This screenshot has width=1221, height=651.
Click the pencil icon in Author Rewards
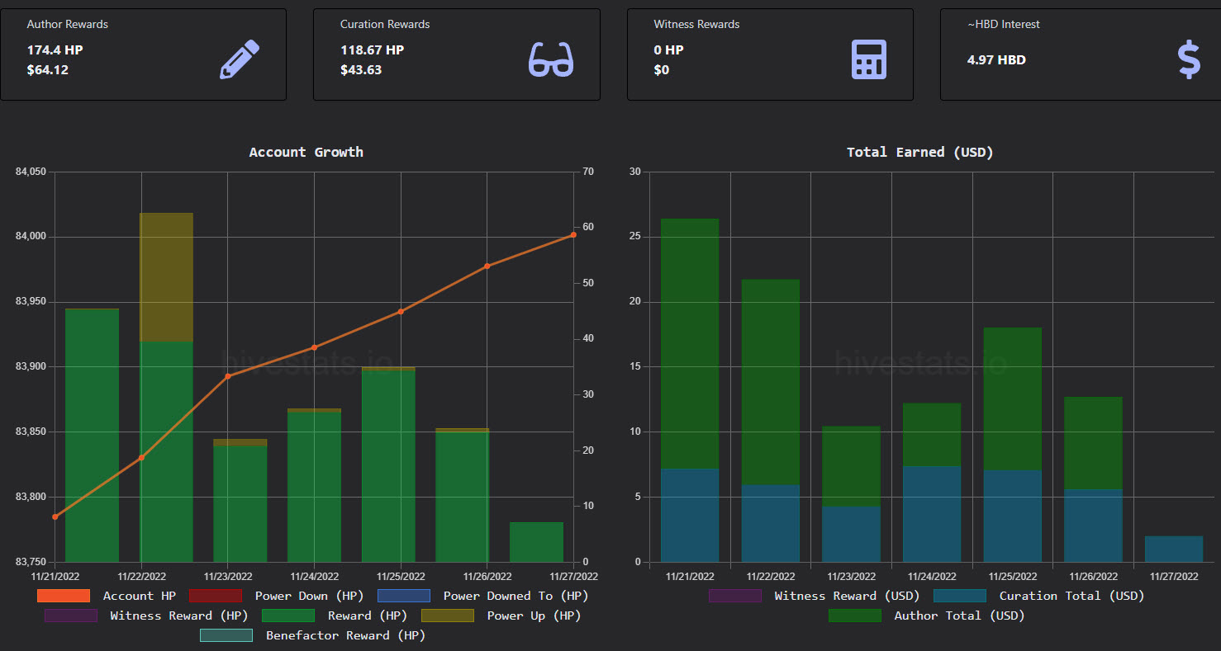(240, 59)
